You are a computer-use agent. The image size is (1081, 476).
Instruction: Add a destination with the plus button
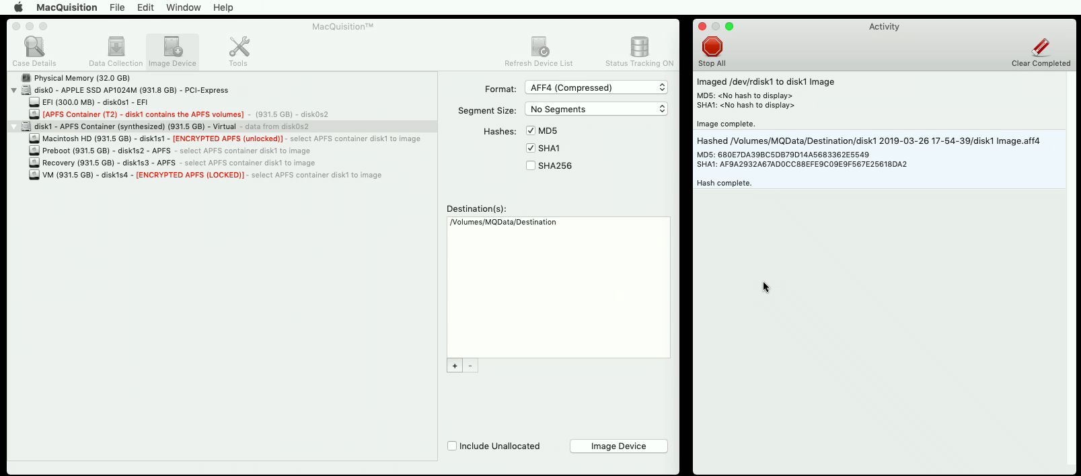pyautogui.click(x=455, y=366)
